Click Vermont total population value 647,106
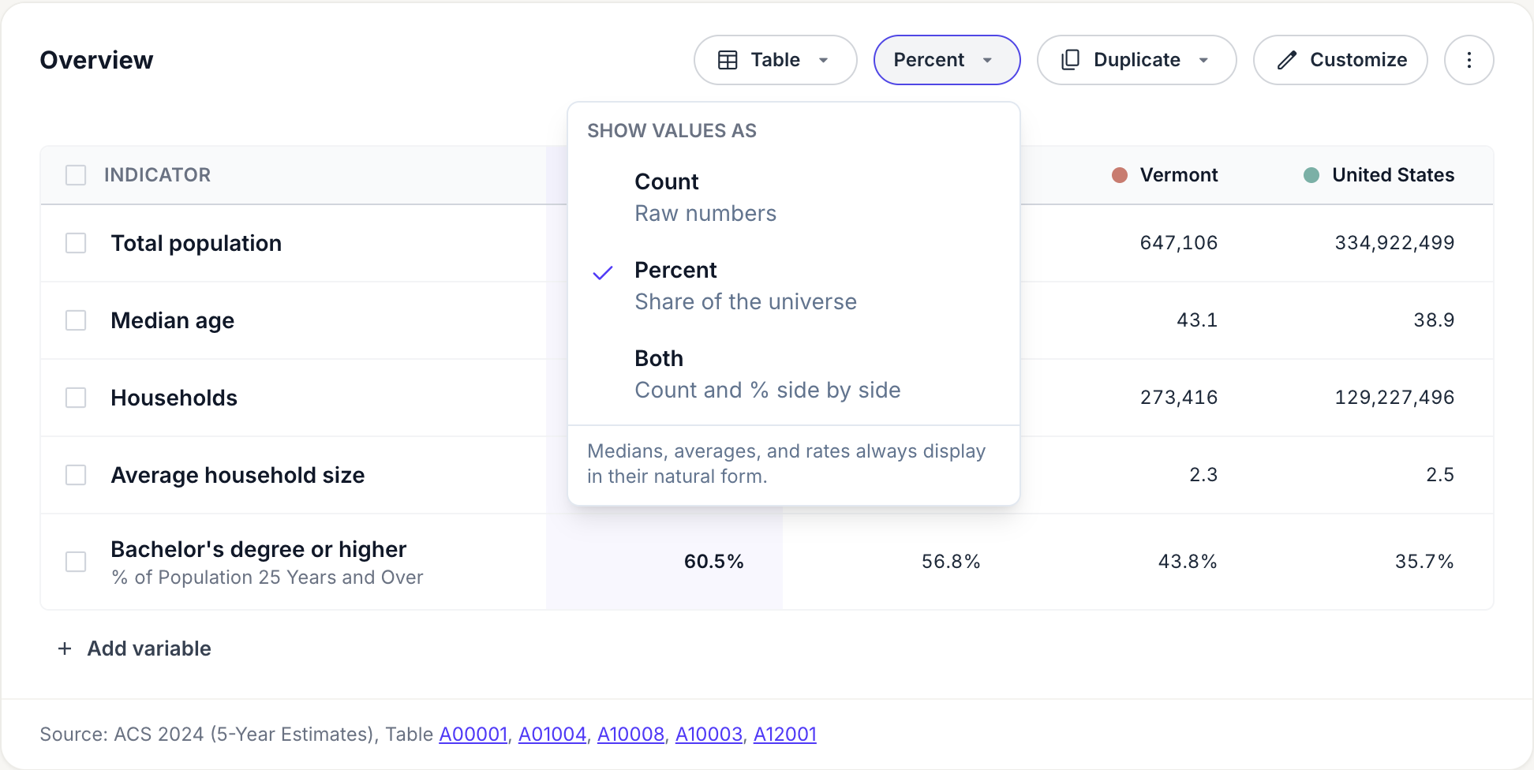The width and height of the screenshot is (1534, 770). coord(1179,243)
